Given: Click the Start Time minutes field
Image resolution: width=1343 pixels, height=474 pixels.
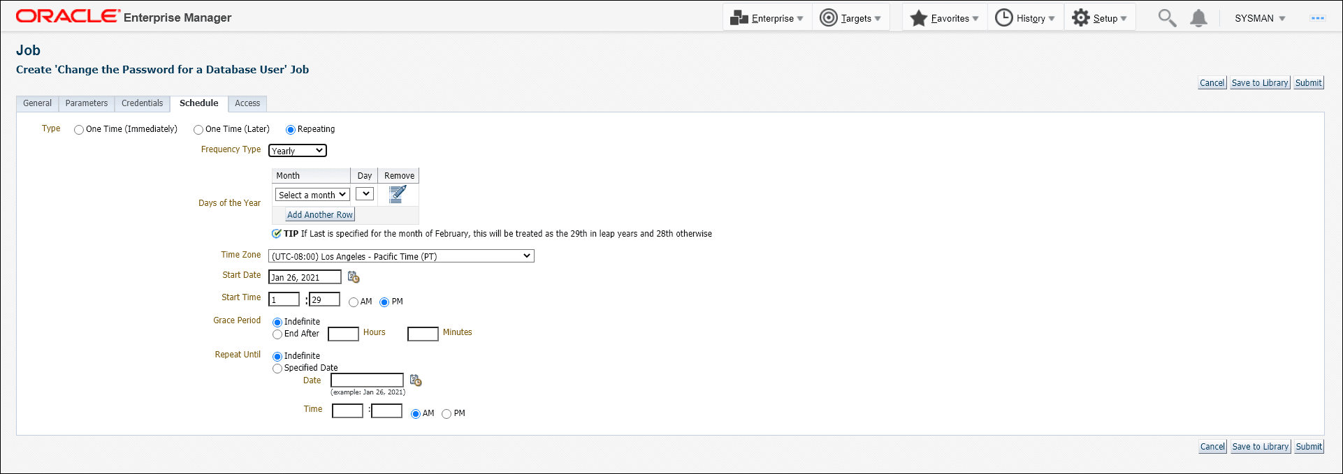Looking at the screenshot, I should coord(324,299).
